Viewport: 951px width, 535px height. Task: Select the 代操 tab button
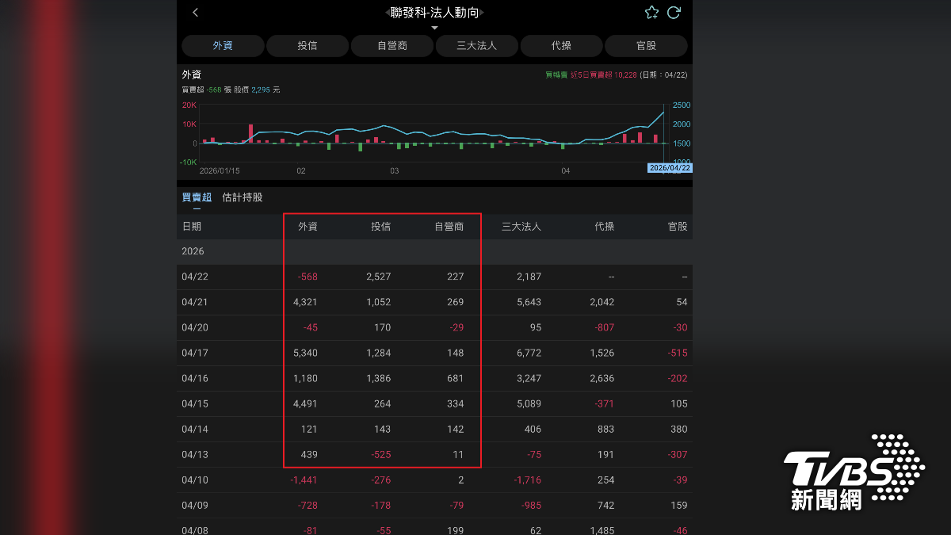pos(561,46)
